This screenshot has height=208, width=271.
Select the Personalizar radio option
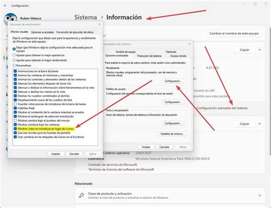(14, 65)
